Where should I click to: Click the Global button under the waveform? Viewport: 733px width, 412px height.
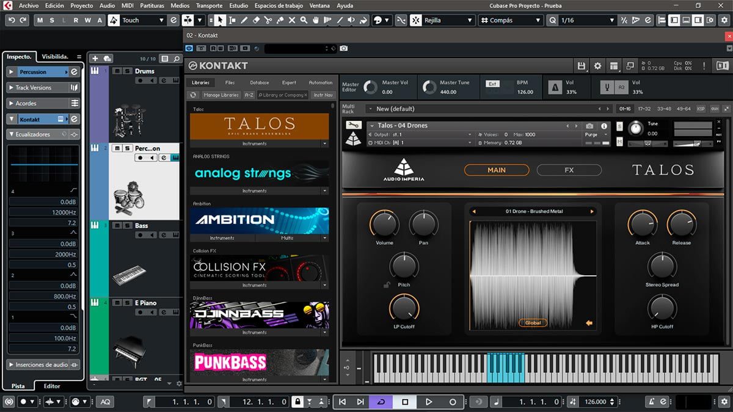coord(533,323)
